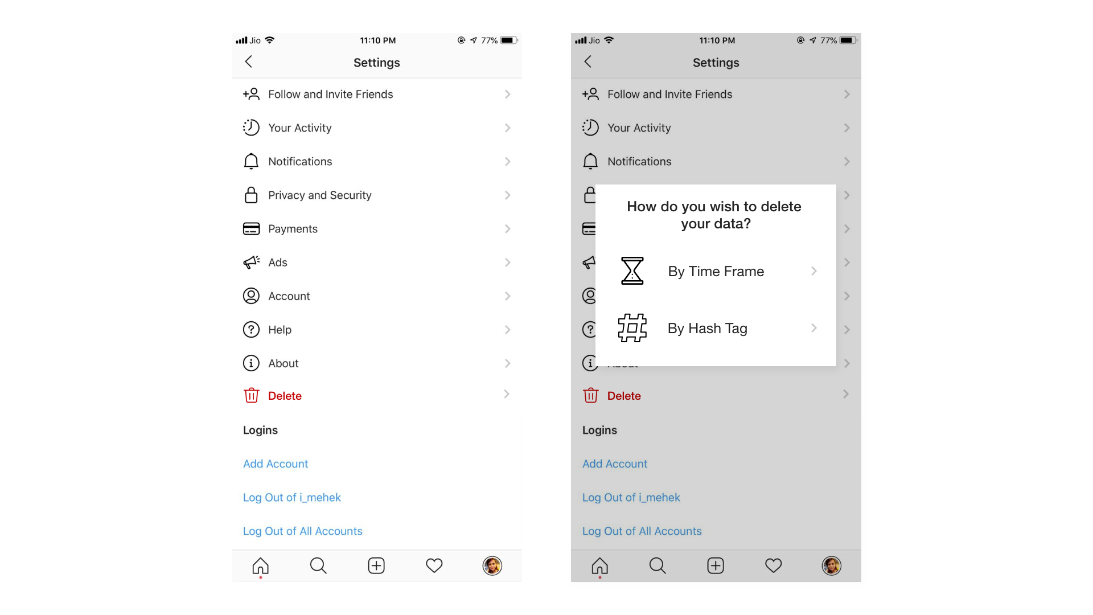This screenshot has width=1093, height=615.
Task: Tap the person Account icon
Action: [x=252, y=296]
